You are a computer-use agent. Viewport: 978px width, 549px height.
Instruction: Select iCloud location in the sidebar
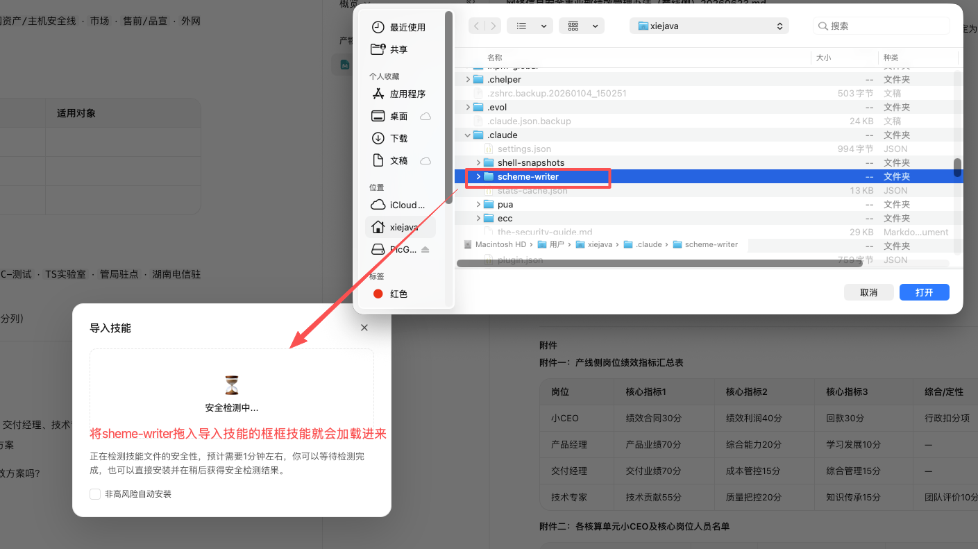click(x=399, y=205)
